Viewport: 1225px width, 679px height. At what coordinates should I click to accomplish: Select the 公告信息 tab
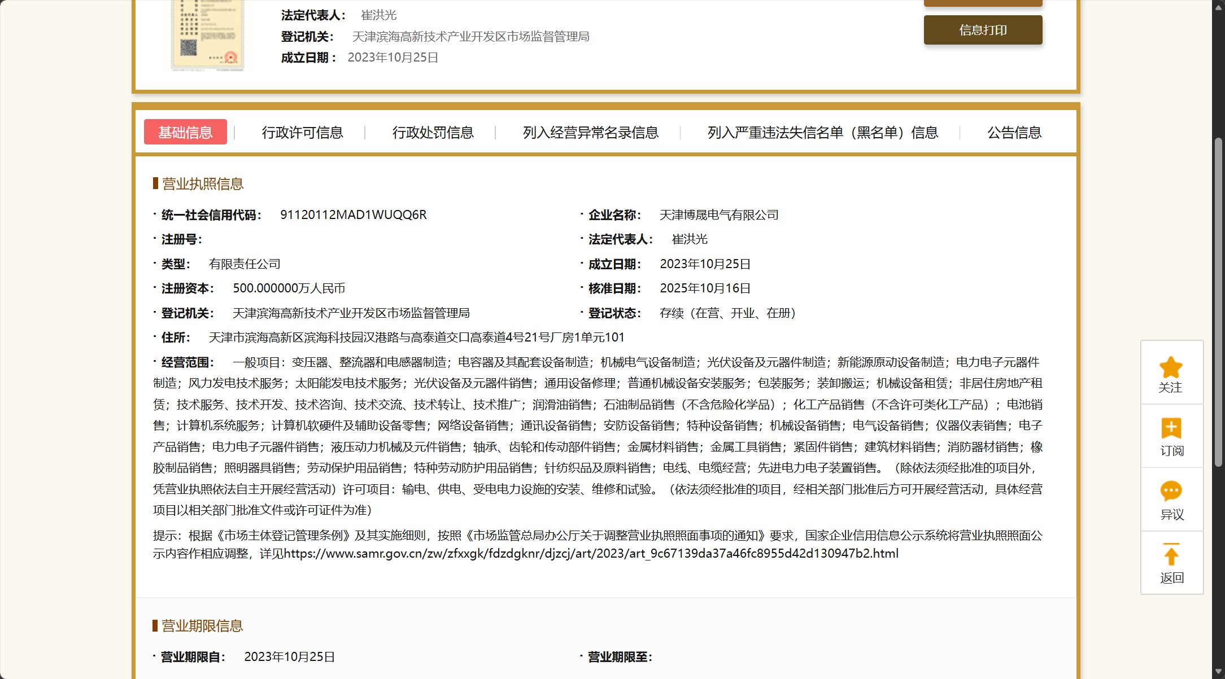point(1014,133)
